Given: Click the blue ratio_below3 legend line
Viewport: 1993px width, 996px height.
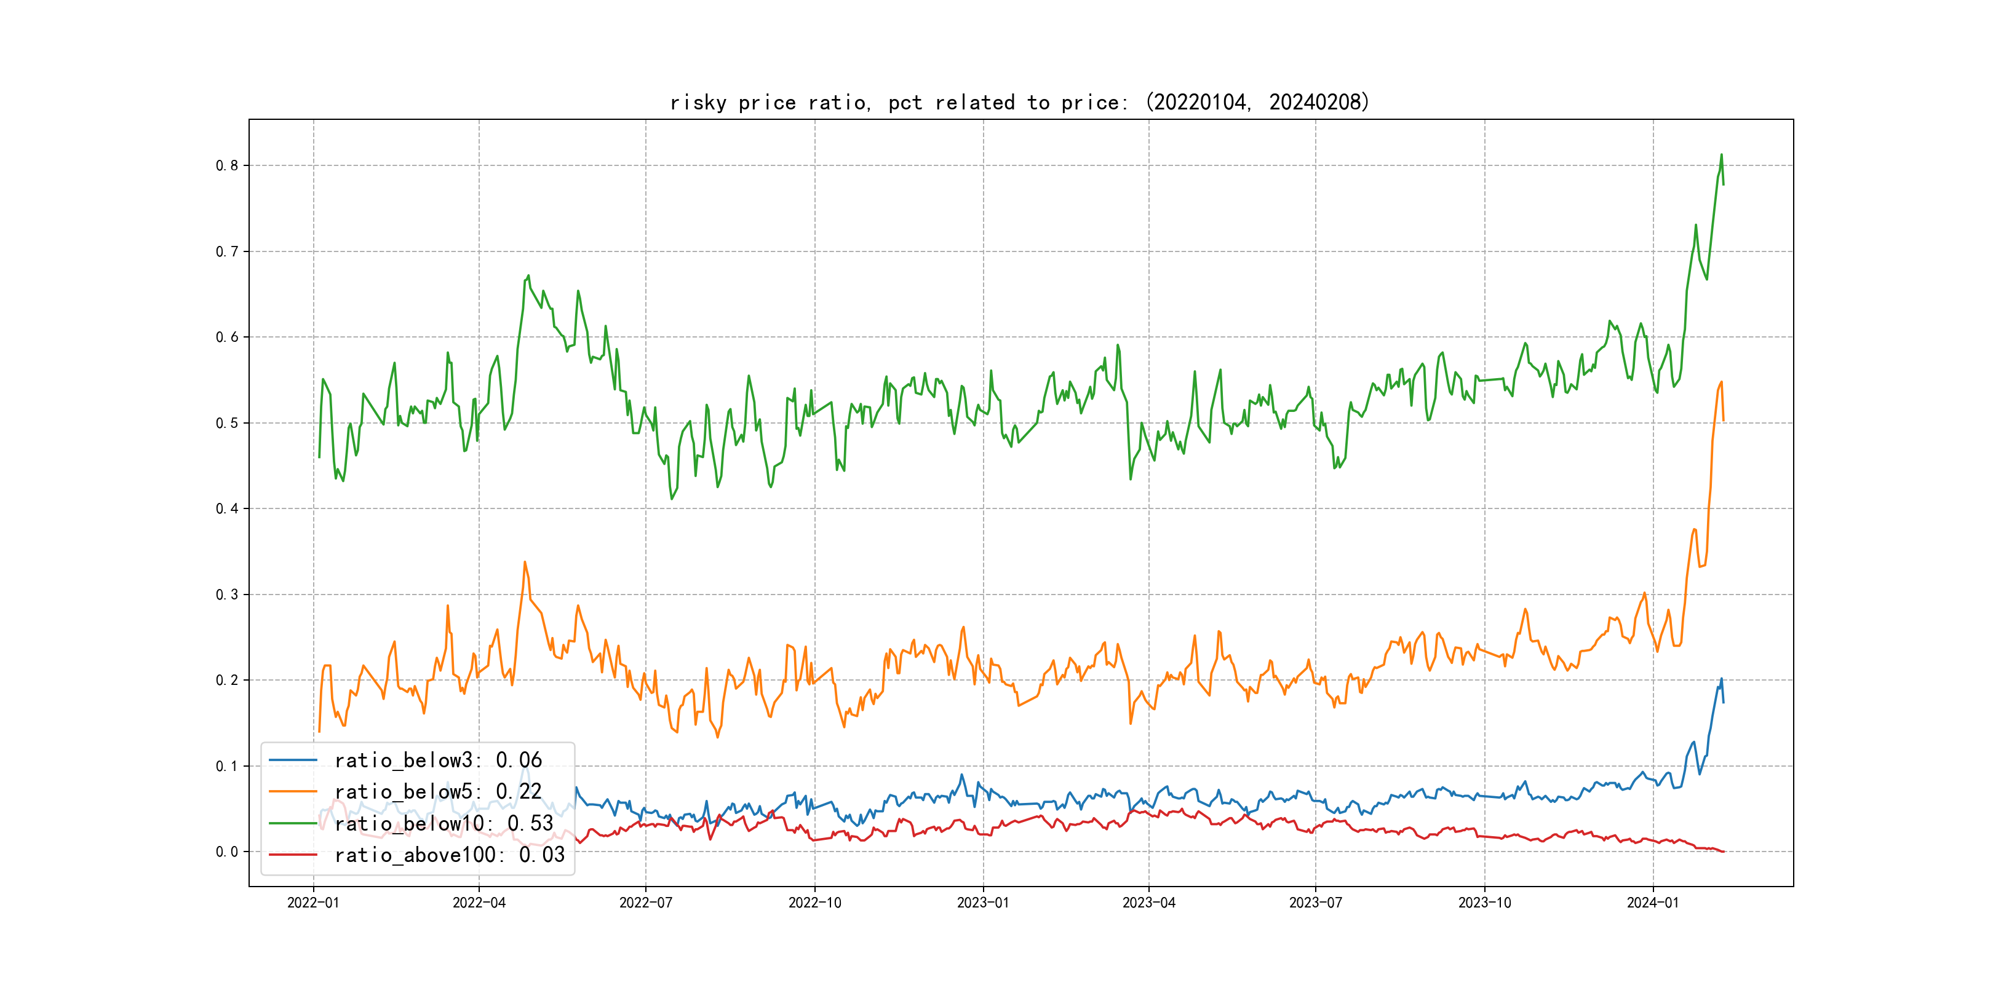Looking at the screenshot, I should [x=292, y=760].
